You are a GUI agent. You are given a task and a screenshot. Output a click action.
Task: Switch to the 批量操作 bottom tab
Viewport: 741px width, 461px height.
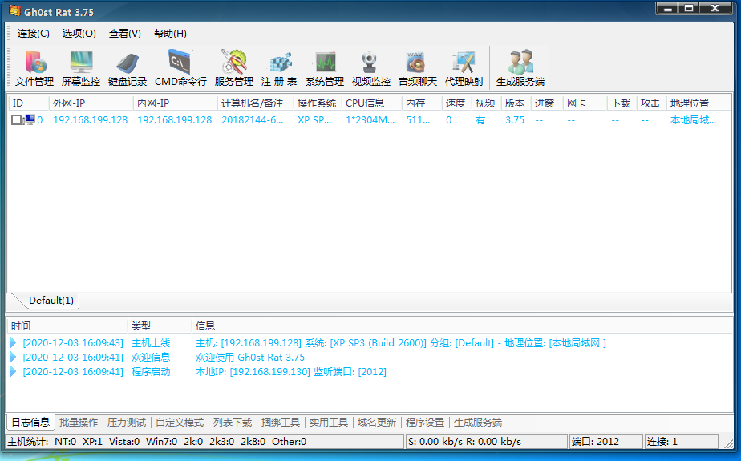coord(79,423)
